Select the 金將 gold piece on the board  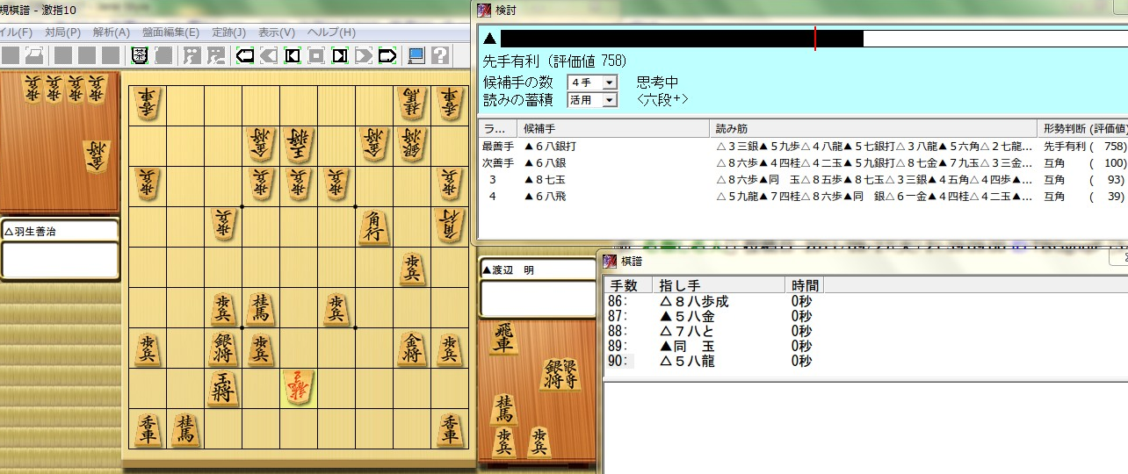(x=412, y=348)
